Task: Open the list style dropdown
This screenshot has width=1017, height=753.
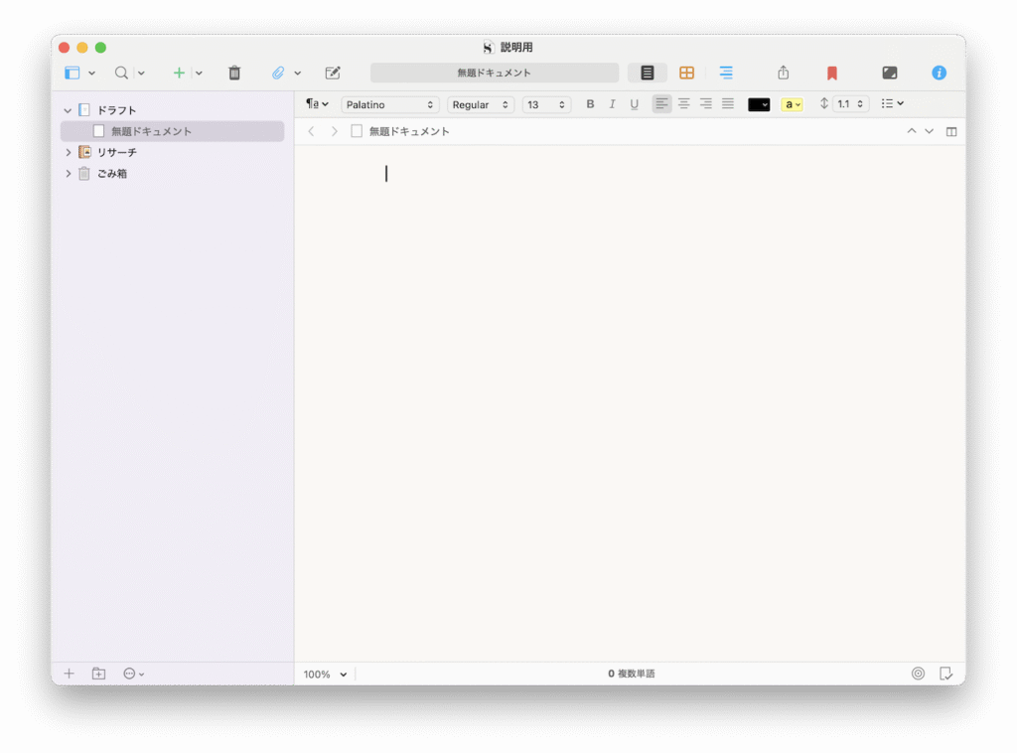Action: [893, 103]
